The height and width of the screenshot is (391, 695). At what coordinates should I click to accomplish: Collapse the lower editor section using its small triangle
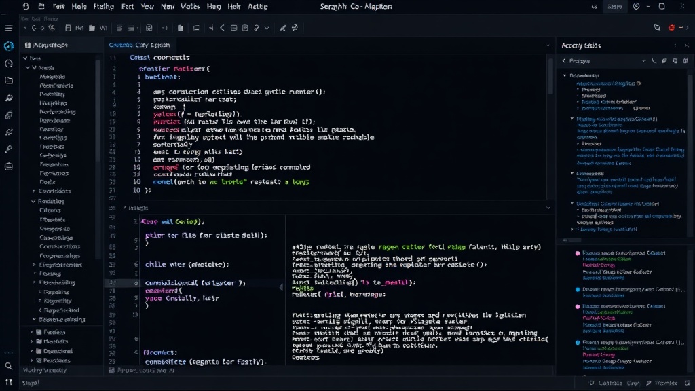125,208
